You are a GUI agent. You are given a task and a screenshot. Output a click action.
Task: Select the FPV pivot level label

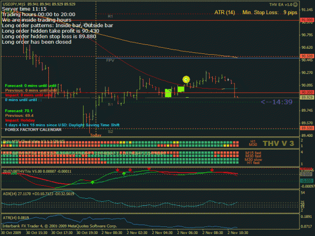(110, 60)
